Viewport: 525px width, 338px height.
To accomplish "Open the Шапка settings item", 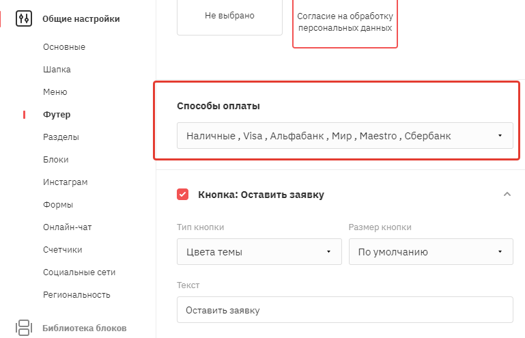I will point(57,70).
